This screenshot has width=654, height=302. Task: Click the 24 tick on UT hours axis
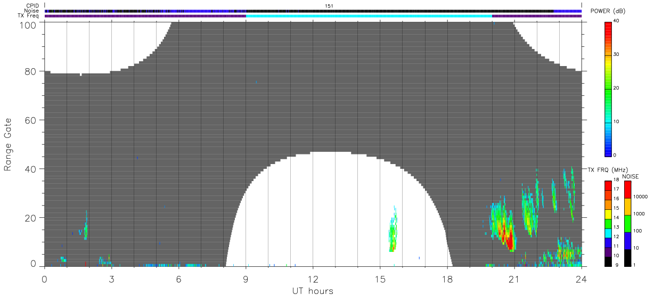click(582, 279)
